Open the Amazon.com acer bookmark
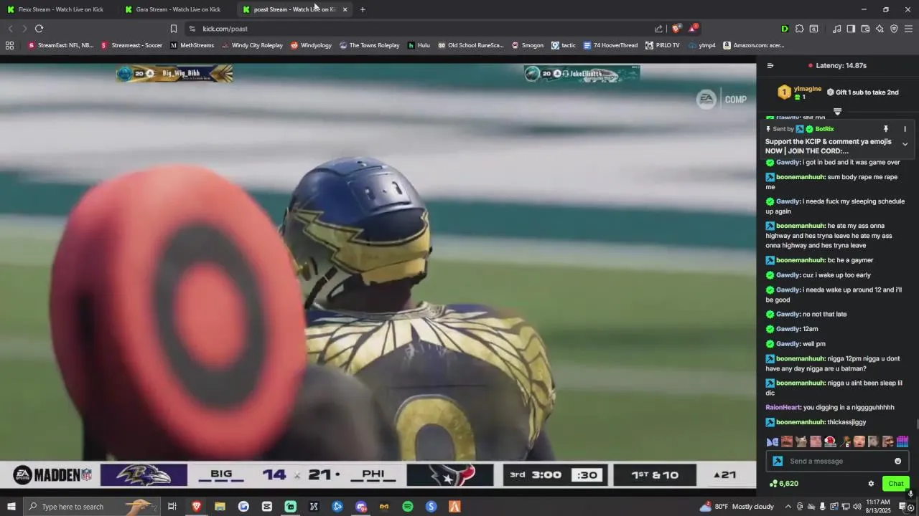Image resolution: width=919 pixels, height=516 pixels. coord(753,45)
